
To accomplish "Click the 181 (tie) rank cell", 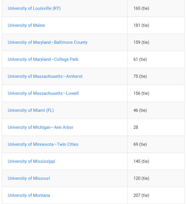I will [x=156, y=25].
